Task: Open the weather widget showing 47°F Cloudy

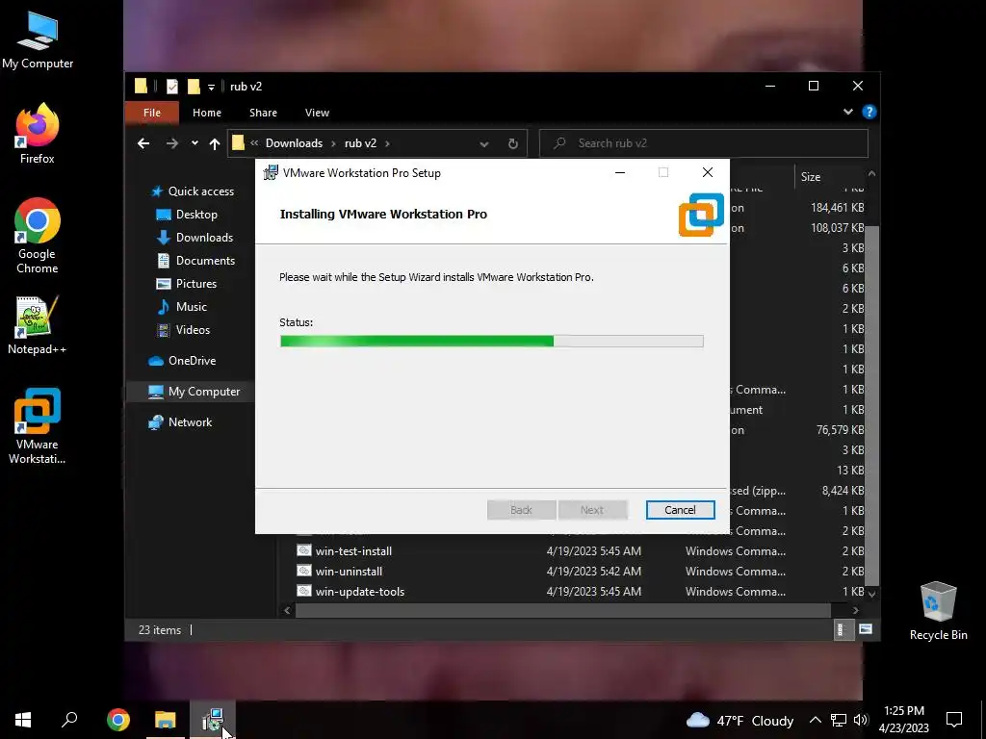Action: (x=739, y=720)
